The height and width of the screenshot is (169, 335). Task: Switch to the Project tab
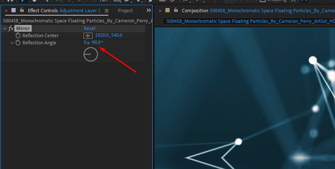[125, 11]
